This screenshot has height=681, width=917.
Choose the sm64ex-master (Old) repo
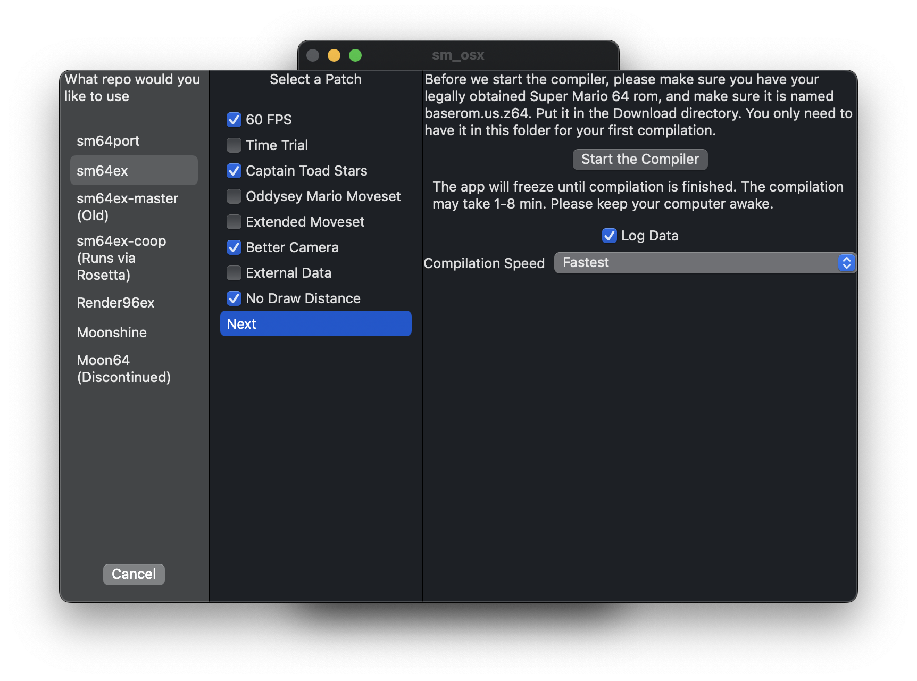point(134,207)
